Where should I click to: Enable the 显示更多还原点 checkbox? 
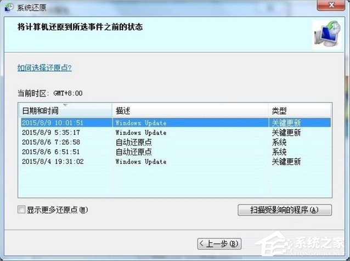[21, 210]
